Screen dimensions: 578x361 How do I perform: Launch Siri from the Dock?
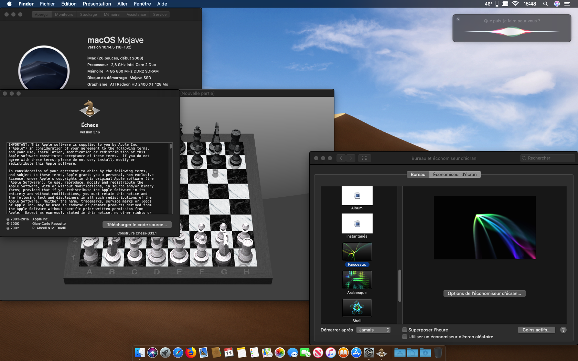click(152, 352)
